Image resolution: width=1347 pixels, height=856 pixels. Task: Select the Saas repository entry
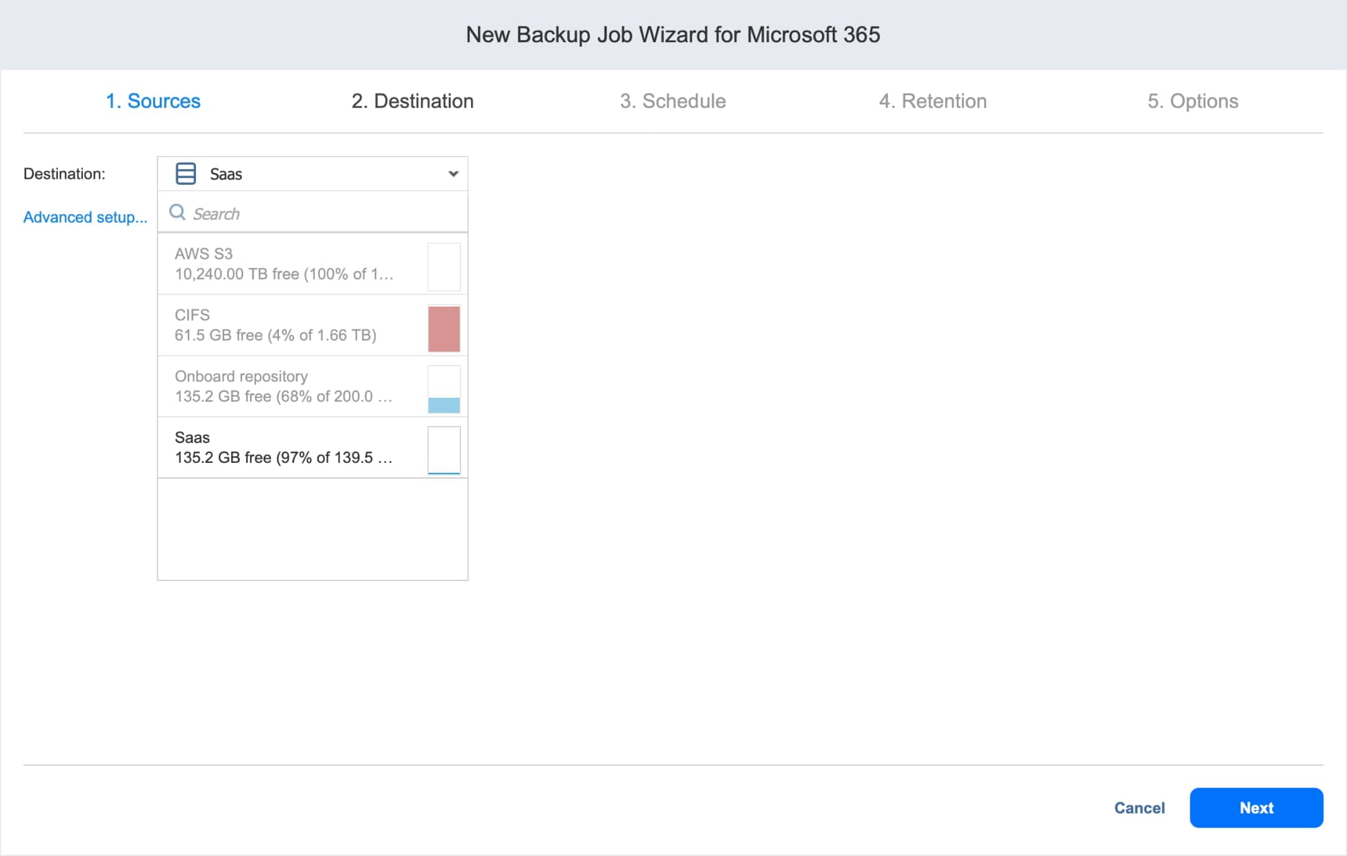click(289, 447)
